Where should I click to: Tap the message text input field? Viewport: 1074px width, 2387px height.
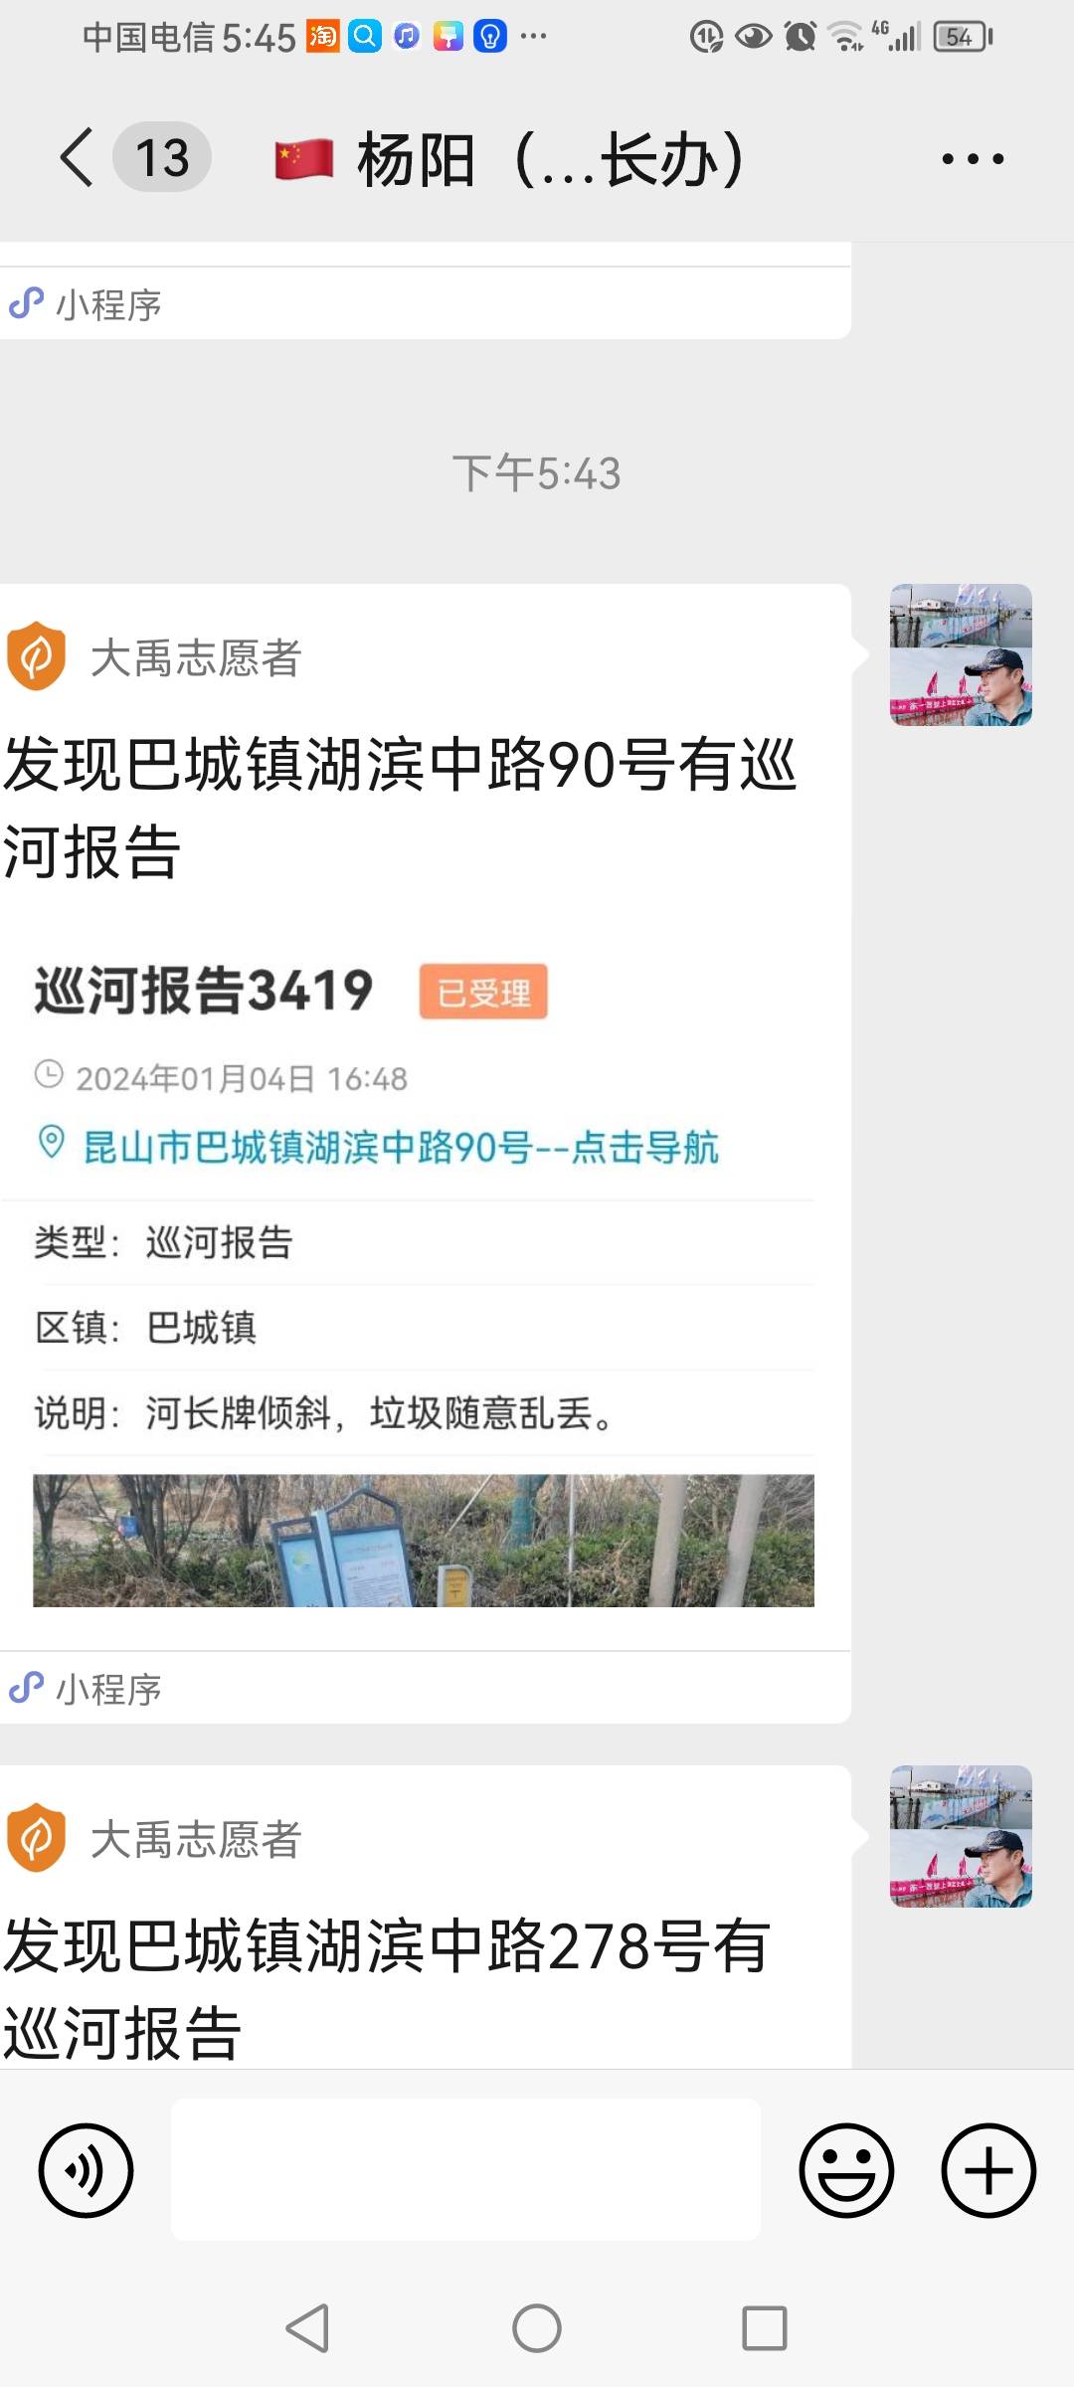click(465, 2170)
